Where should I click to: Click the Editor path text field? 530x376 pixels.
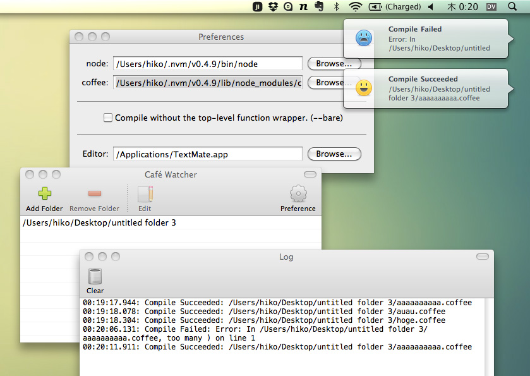coord(207,154)
